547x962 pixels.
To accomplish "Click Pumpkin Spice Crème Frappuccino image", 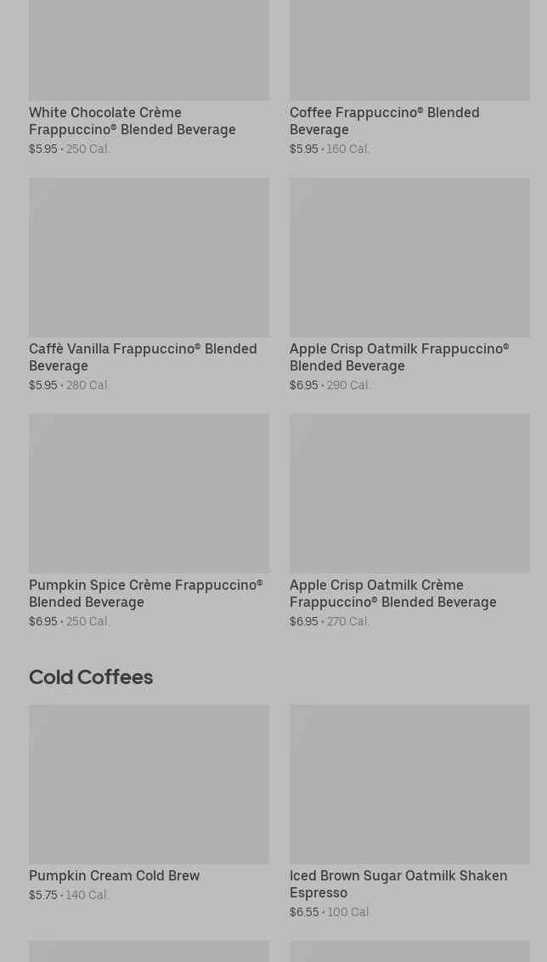I will [149, 493].
